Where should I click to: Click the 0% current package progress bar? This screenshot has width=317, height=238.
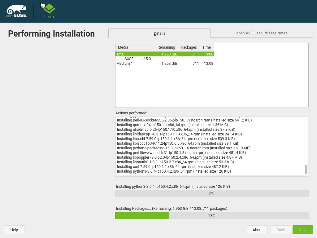click(212, 194)
